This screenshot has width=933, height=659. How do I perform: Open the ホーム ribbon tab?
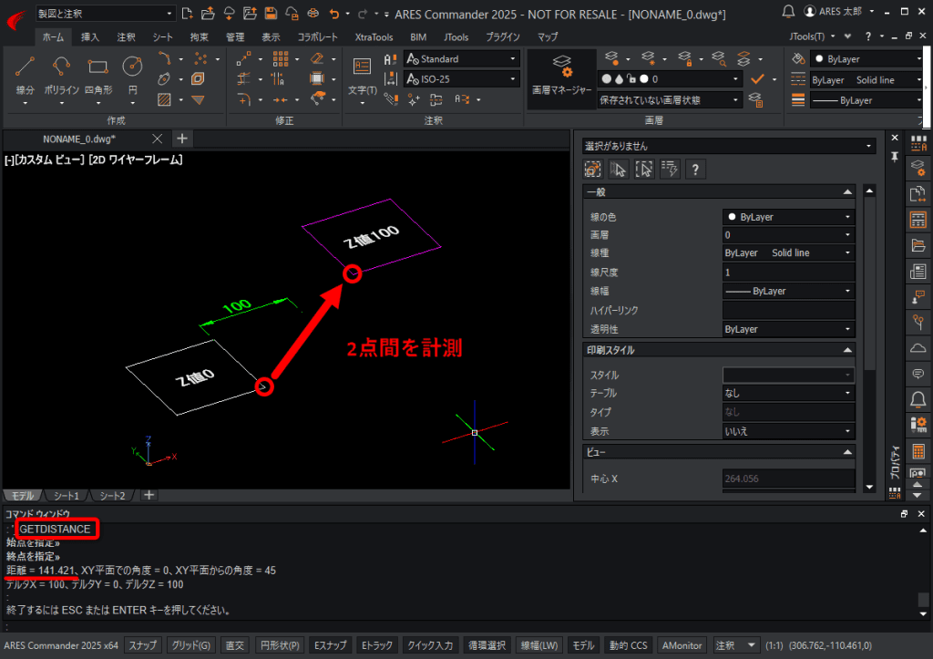(x=53, y=36)
